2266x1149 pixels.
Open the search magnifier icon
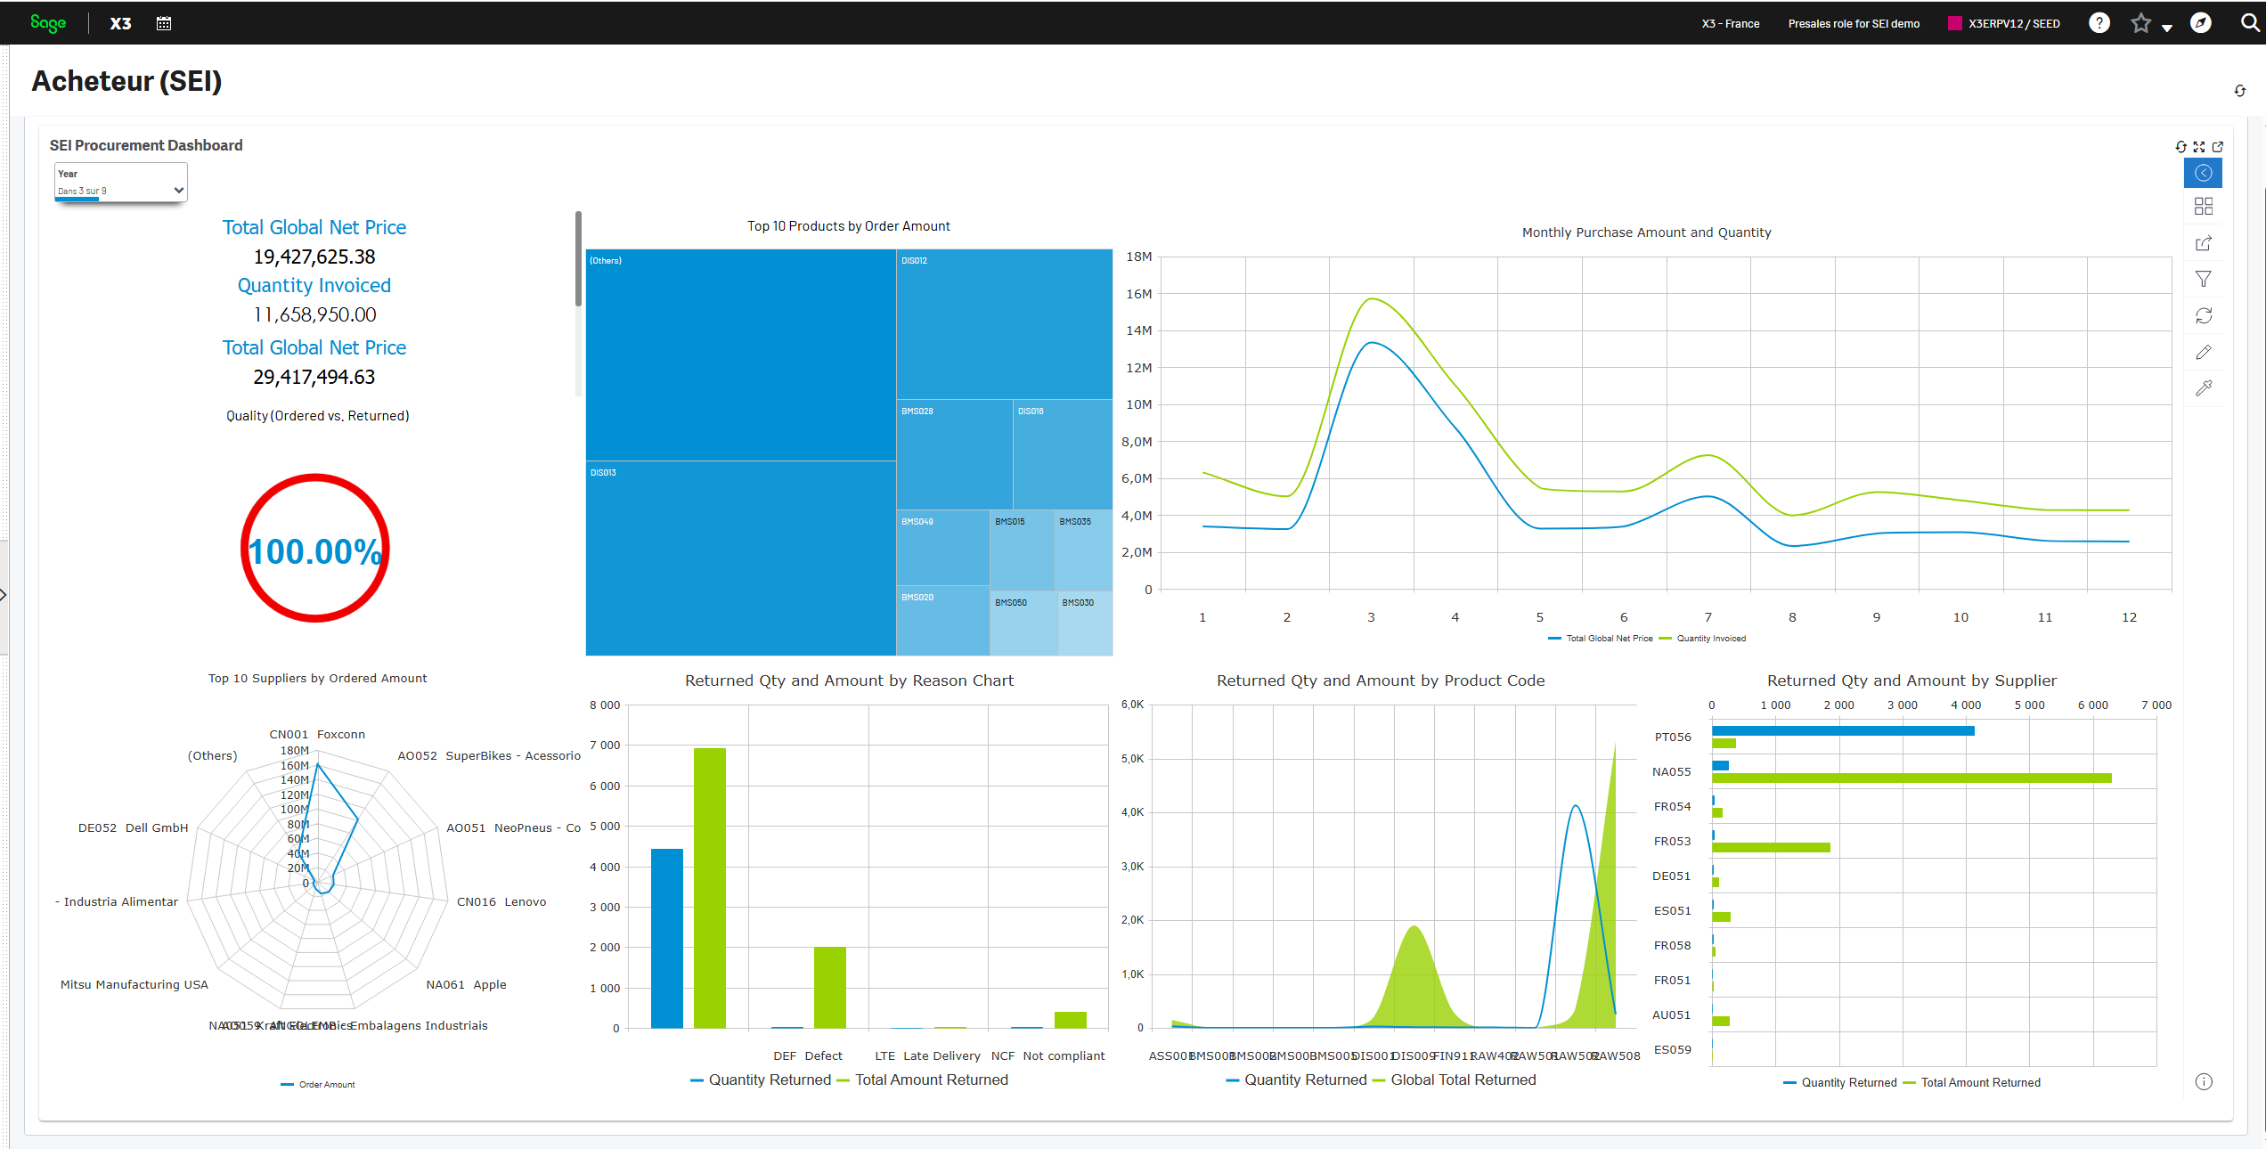click(x=2250, y=23)
